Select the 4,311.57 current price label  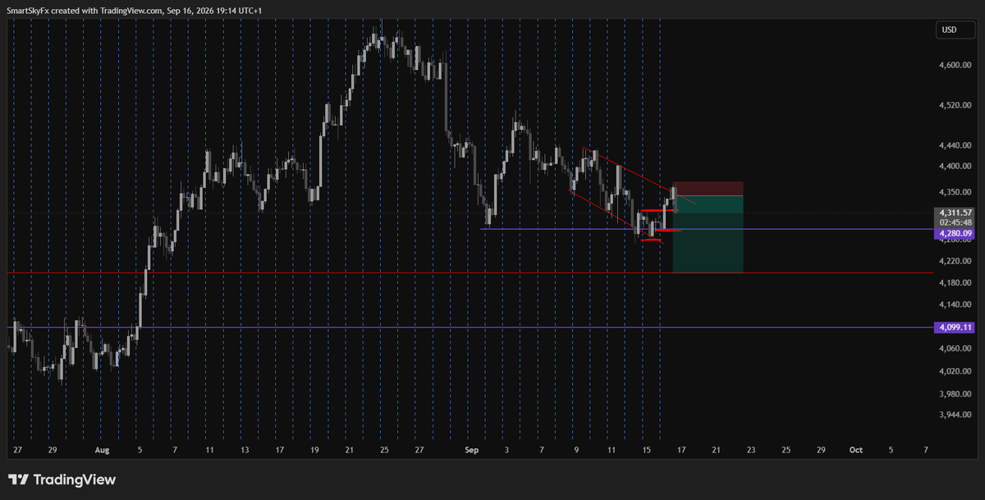pyautogui.click(x=956, y=213)
